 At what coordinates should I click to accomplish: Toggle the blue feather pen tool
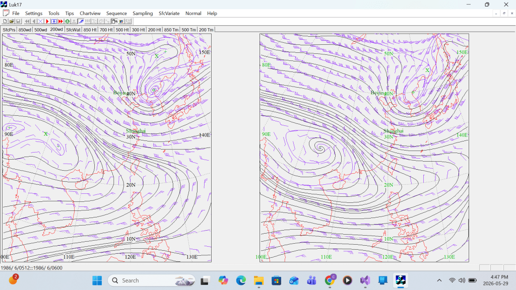click(x=81, y=21)
